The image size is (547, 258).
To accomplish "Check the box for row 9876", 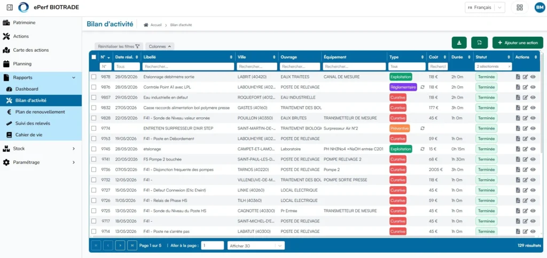I will click(x=93, y=87).
